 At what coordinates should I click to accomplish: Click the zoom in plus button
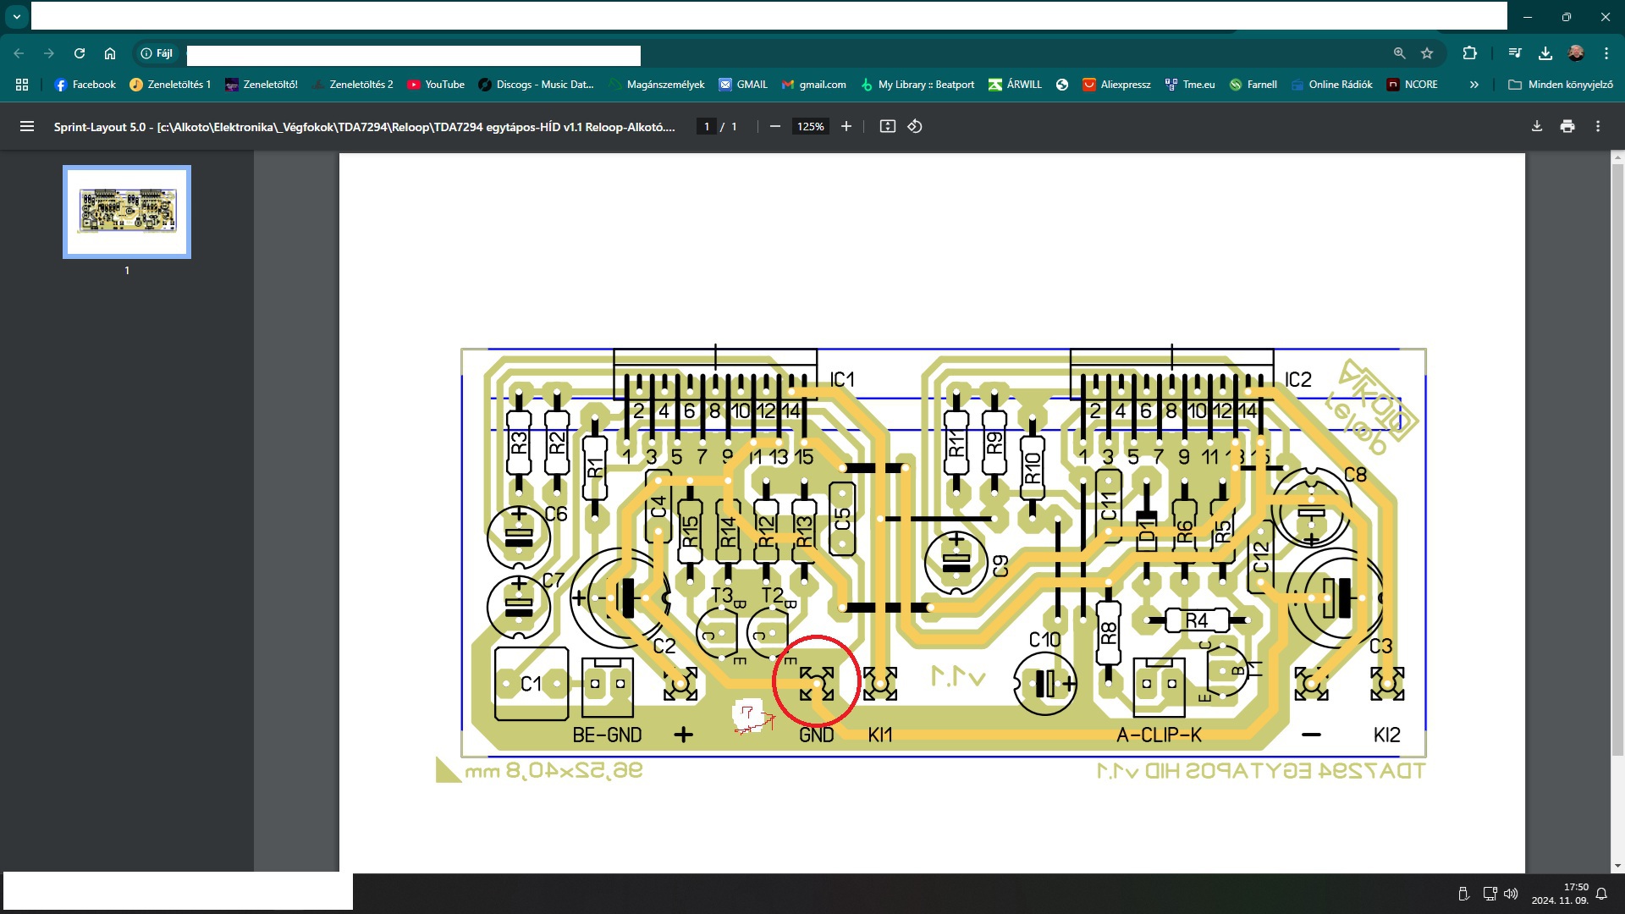point(846,126)
